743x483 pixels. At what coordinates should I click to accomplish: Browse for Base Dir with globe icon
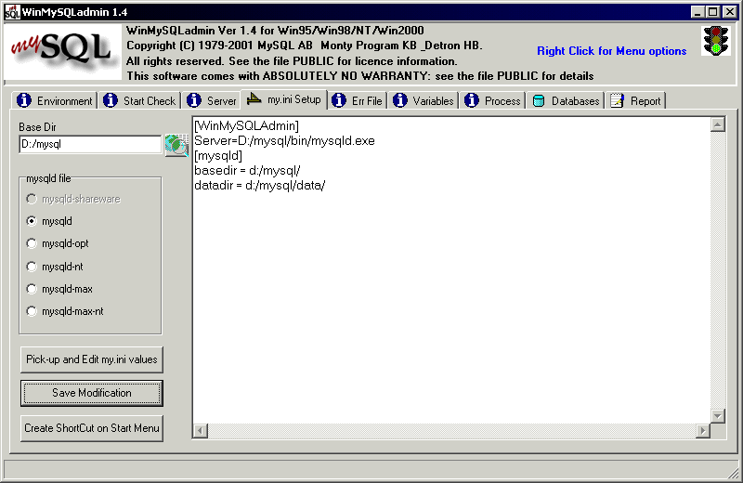[x=176, y=145]
